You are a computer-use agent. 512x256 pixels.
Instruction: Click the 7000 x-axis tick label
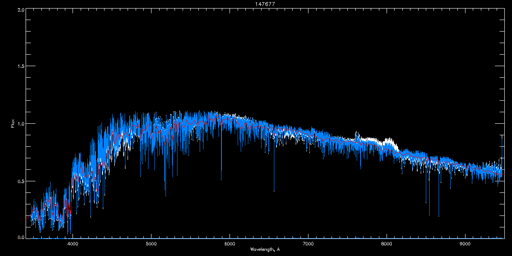pyautogui.click(x=308, y=244)
